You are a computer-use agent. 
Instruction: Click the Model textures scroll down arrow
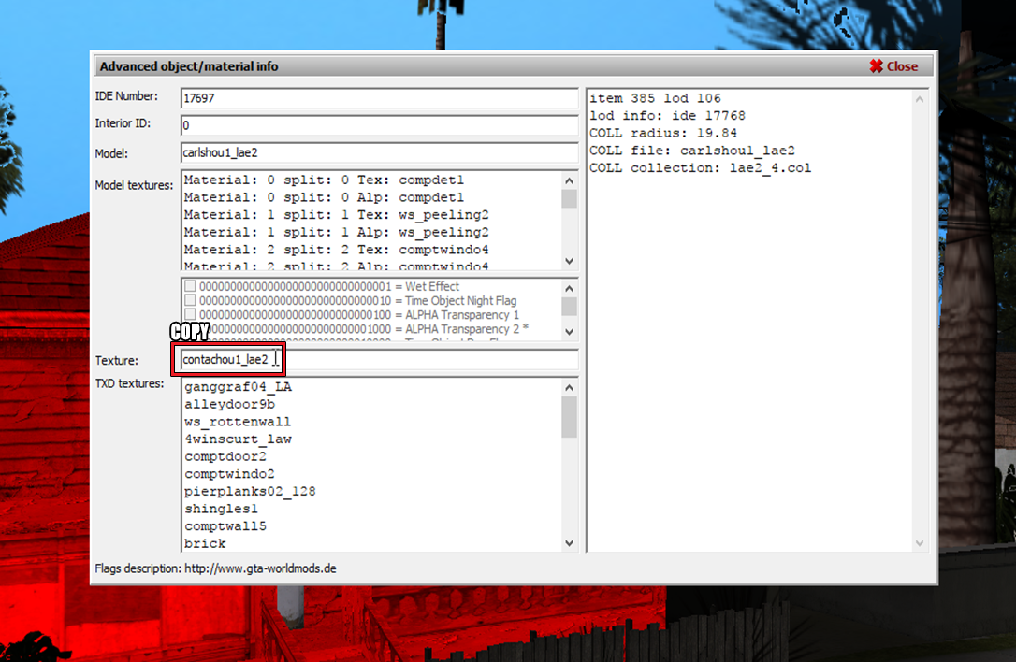569,261
